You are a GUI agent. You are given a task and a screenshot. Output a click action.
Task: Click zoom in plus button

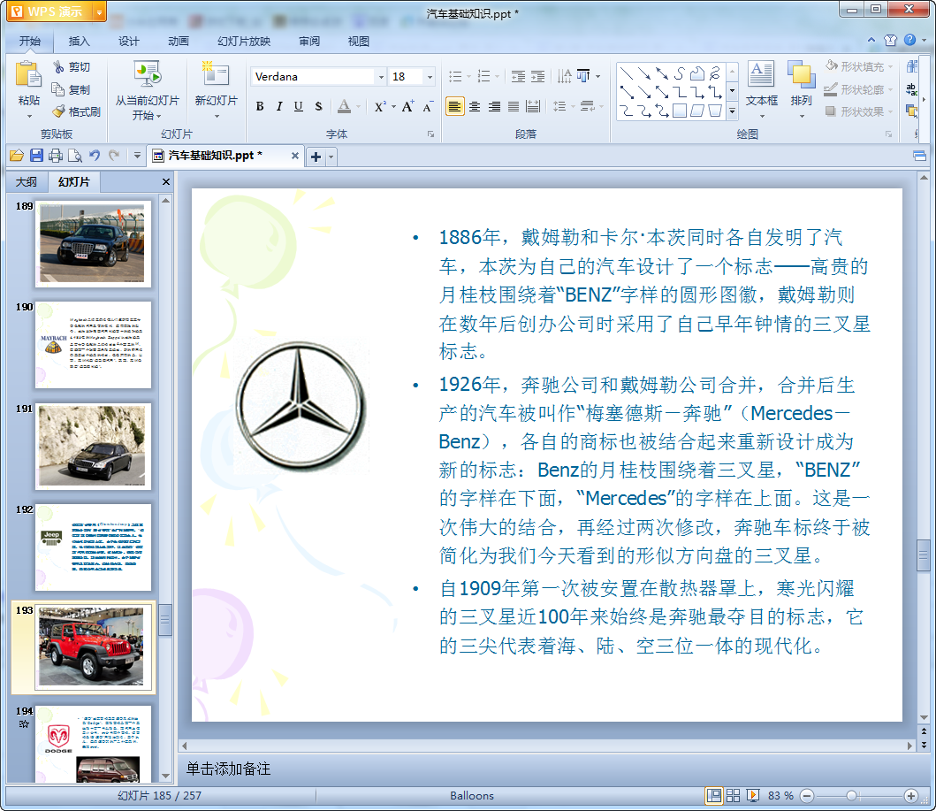point(911,795)
